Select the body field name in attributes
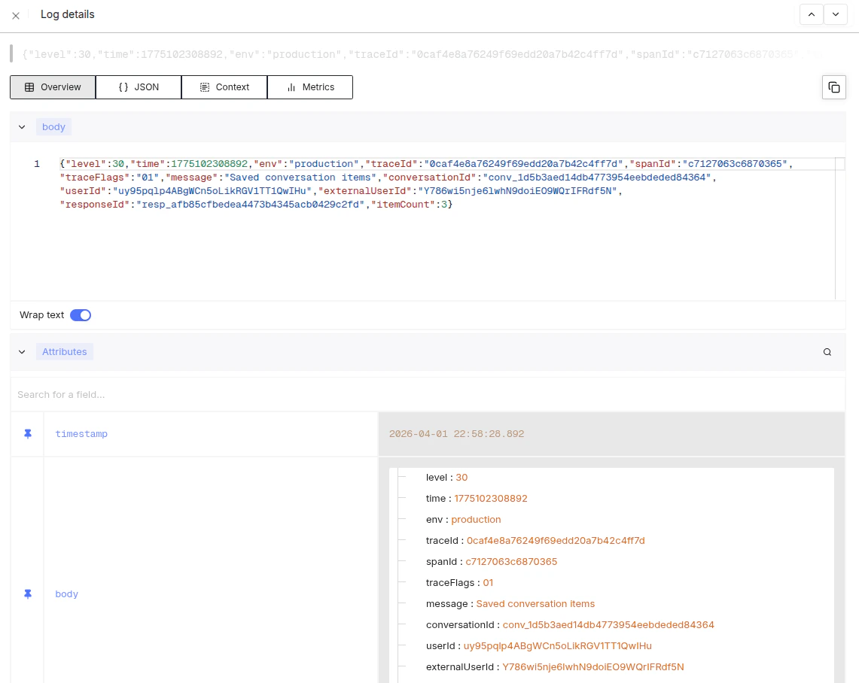859x683 pixels. click(x=67, y=593)
